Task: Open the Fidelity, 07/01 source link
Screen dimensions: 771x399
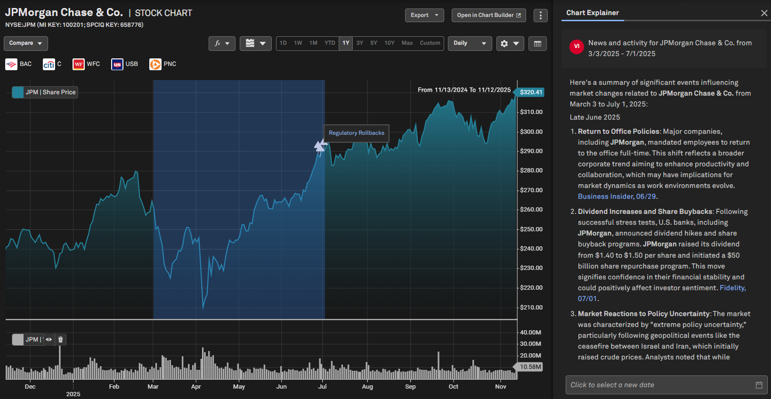Action: click(x=733, y=288)
